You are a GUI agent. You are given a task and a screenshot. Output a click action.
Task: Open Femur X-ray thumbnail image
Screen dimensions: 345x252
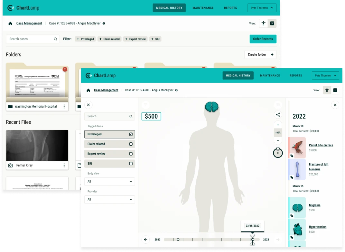(x=37, y=145)
